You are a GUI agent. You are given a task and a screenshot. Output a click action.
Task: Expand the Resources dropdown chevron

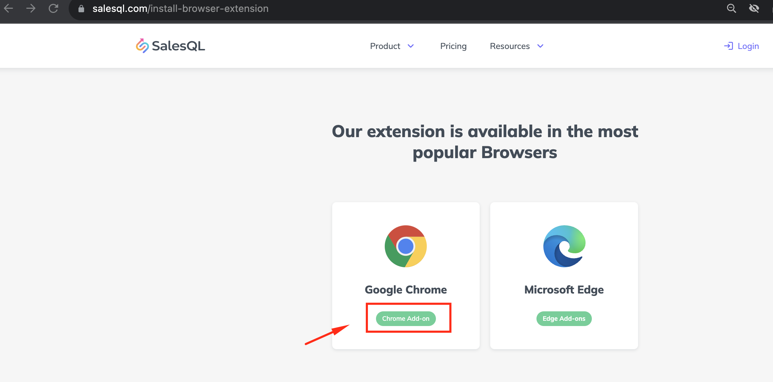(540, 46)
